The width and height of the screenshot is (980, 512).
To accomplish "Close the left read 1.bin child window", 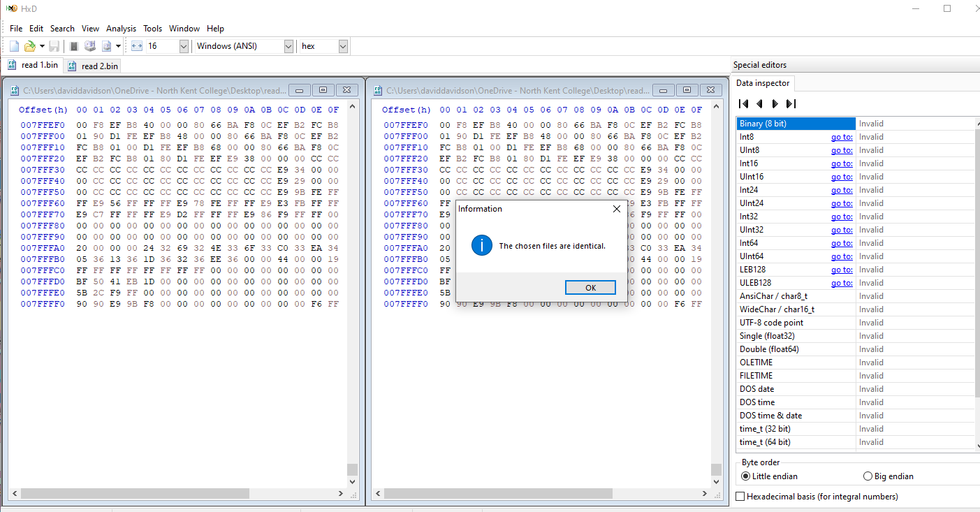I will click(x=346, y=90).
